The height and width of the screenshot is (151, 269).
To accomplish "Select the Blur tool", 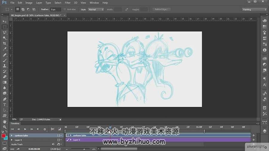I will click(4, 88).
